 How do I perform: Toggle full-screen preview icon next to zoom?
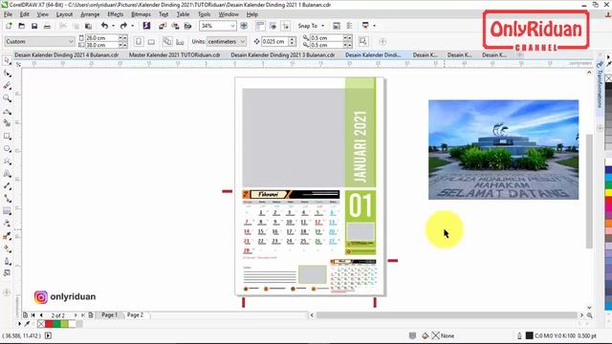(244, 26)
